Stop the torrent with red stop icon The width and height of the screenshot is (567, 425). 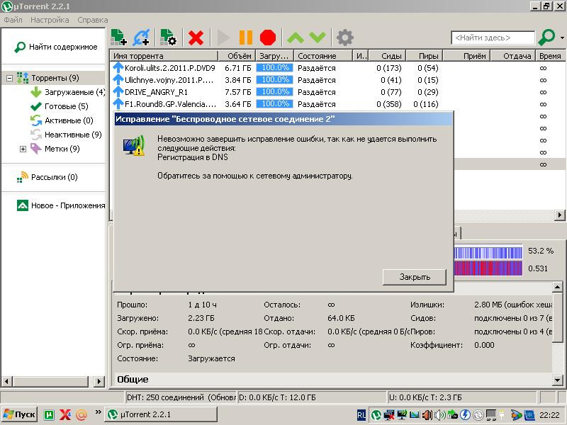268,38
